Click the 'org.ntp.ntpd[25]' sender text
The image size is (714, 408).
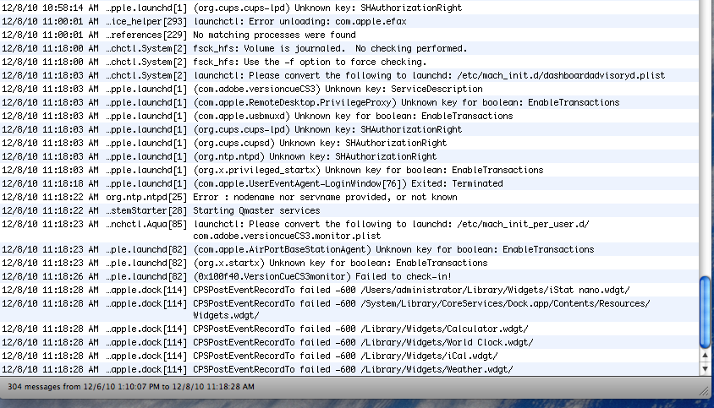146,197
